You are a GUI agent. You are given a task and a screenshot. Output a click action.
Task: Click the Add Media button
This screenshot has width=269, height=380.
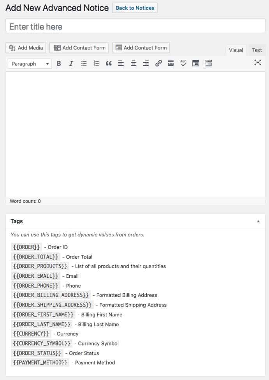tap(26, 48)
